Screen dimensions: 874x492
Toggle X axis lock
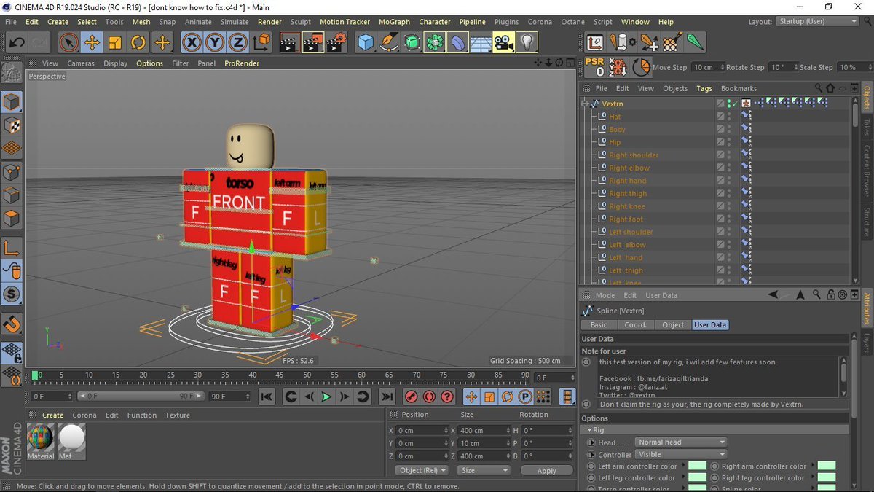pos(192,42)
